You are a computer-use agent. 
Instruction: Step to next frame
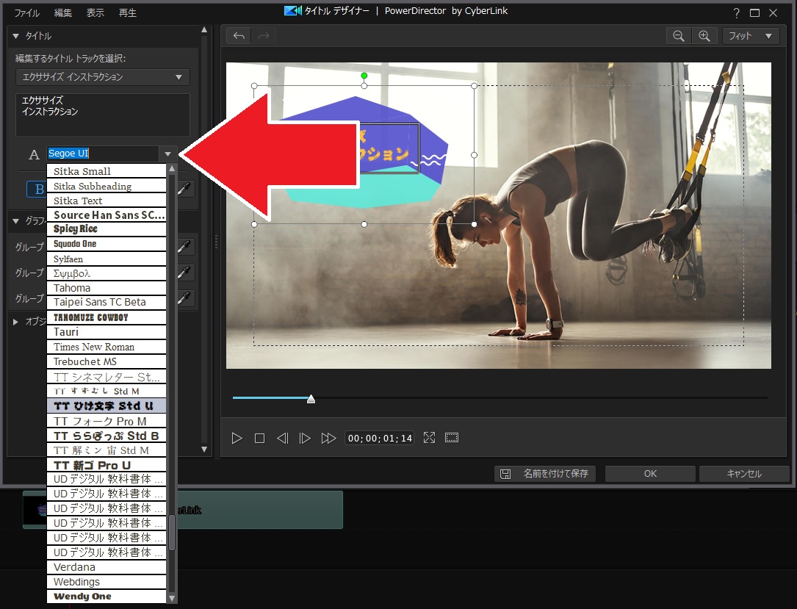(x=304, y=438)
